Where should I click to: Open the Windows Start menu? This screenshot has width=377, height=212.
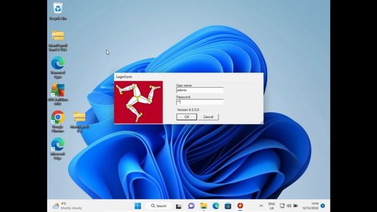pyautogui.click(x=138, y=206)
